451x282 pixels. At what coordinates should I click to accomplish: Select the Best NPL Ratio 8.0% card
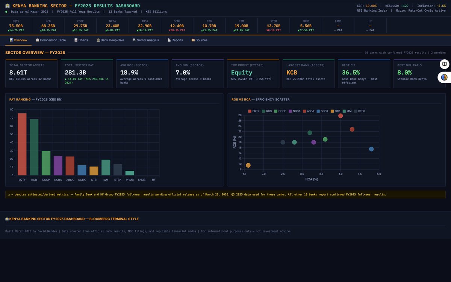click(x=419, y=74)
